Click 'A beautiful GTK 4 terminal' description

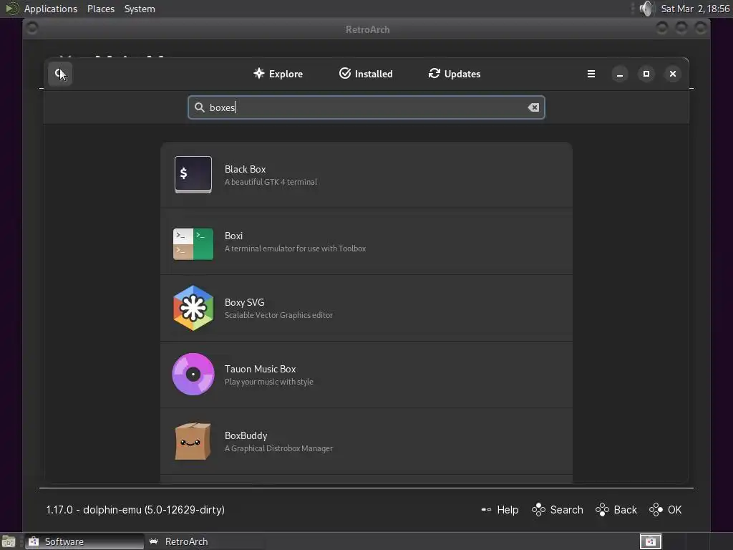(x=271, y=182)
